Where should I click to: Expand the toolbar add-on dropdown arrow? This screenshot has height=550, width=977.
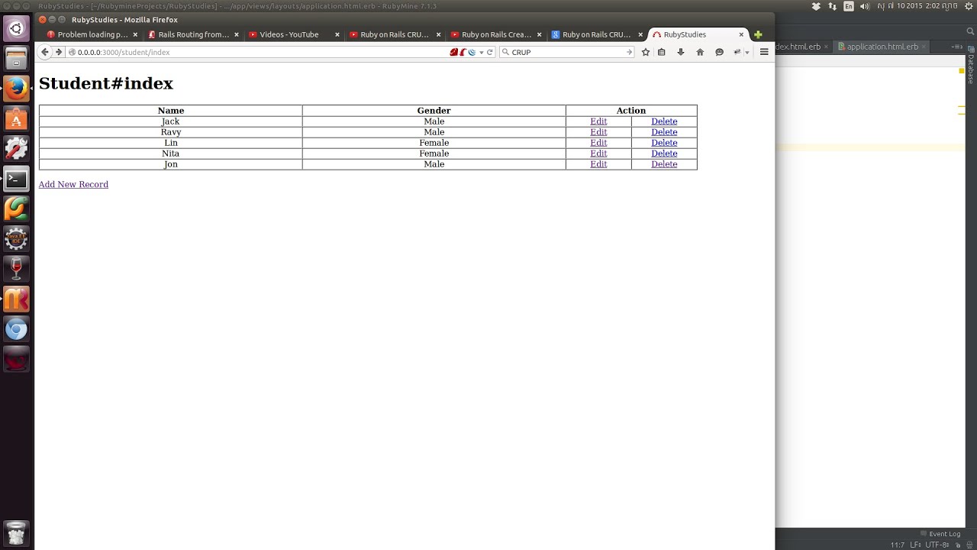click(746, 53)
